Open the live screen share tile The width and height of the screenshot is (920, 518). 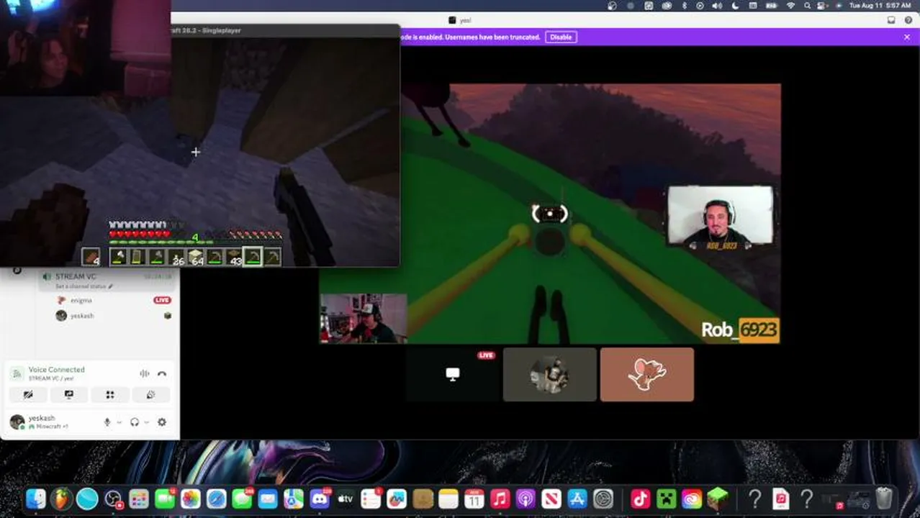(x=453, y=374)
